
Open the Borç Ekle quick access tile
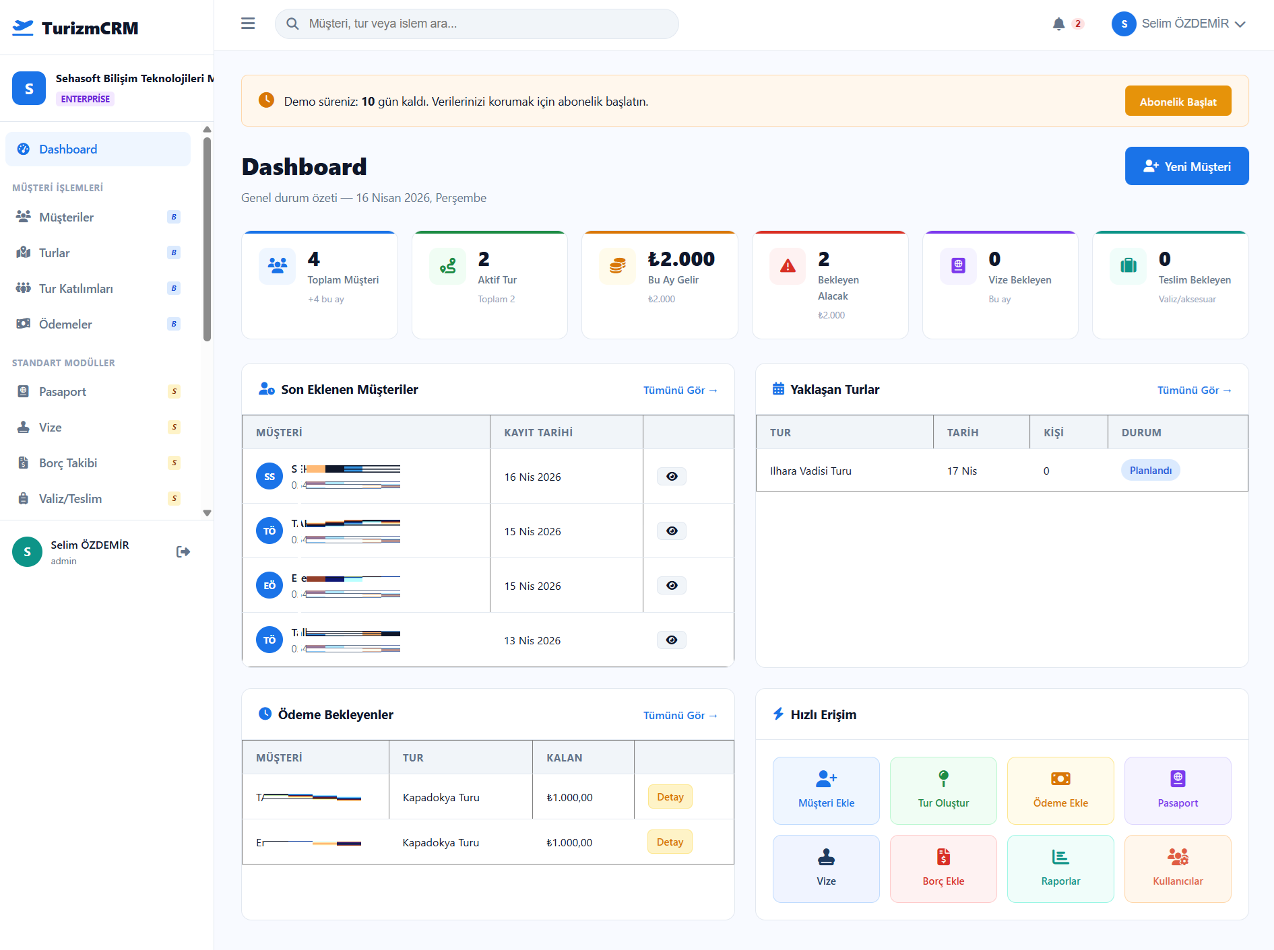pyautogui.click(x=943, y=869)
